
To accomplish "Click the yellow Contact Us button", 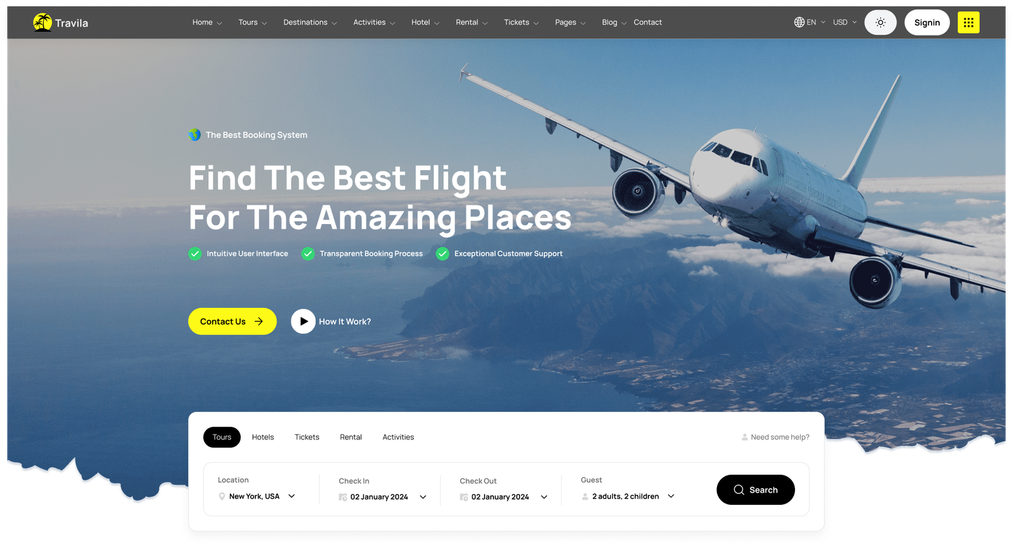I will (232, 321).
